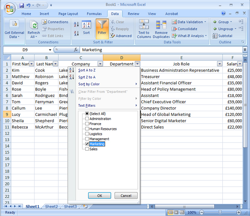Open the Sort dialog from ribbon
Viewport: 250px width, 216px height.
tap(87, 28)
